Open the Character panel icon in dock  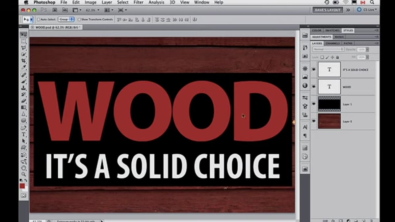(x=305, y=127)
